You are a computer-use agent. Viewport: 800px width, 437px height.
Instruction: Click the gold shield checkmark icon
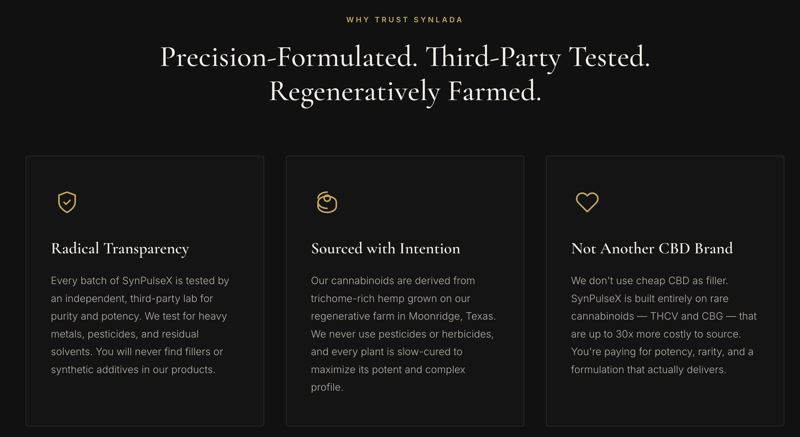coord(67,202)
